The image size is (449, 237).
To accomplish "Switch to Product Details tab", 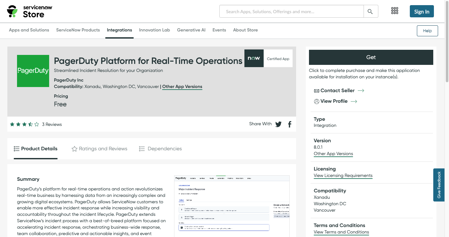I will [36, 149].
